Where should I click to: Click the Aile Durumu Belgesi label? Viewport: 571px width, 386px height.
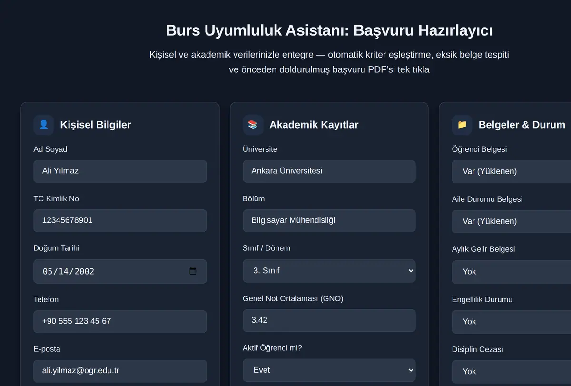tap(487, 199)
